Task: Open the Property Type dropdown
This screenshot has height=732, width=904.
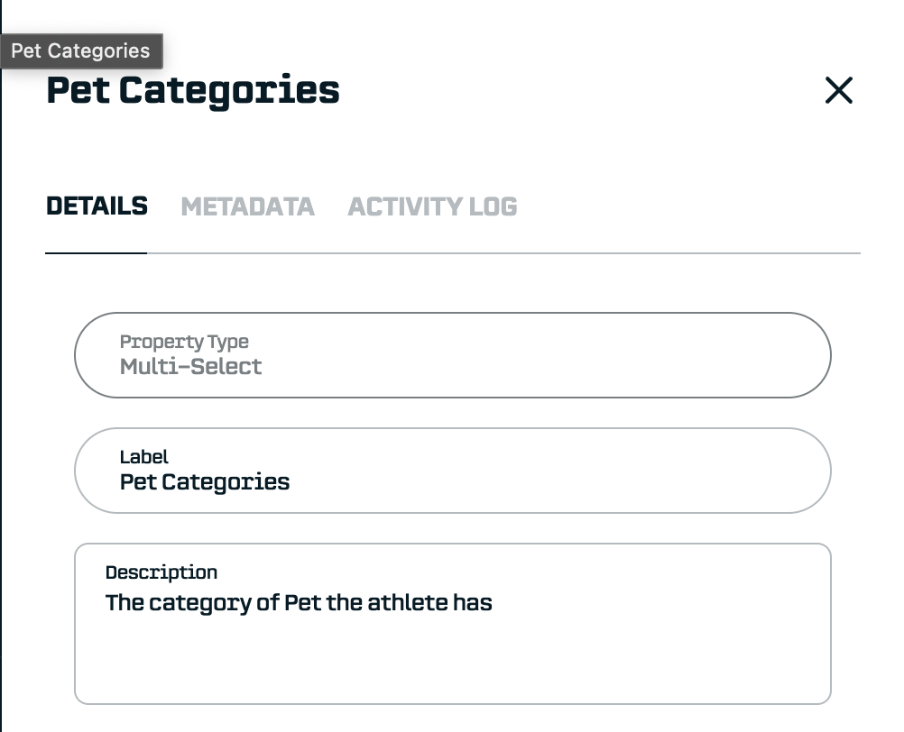Action: [x=452, y=355]
